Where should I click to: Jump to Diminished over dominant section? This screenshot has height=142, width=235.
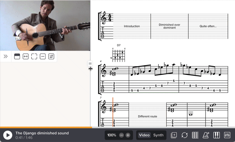pos(169,26)
